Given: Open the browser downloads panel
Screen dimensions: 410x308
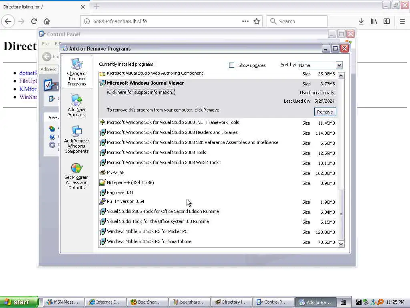Looking at the screenshot, I should pyautogui.click(x=361, y=21).
